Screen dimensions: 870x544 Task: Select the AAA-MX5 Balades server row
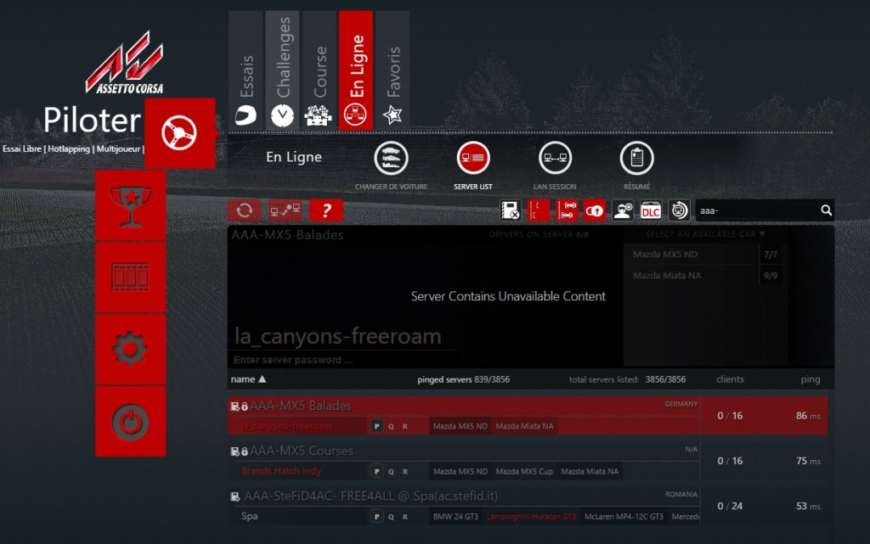pyautogui.click(x=527, y=416)
